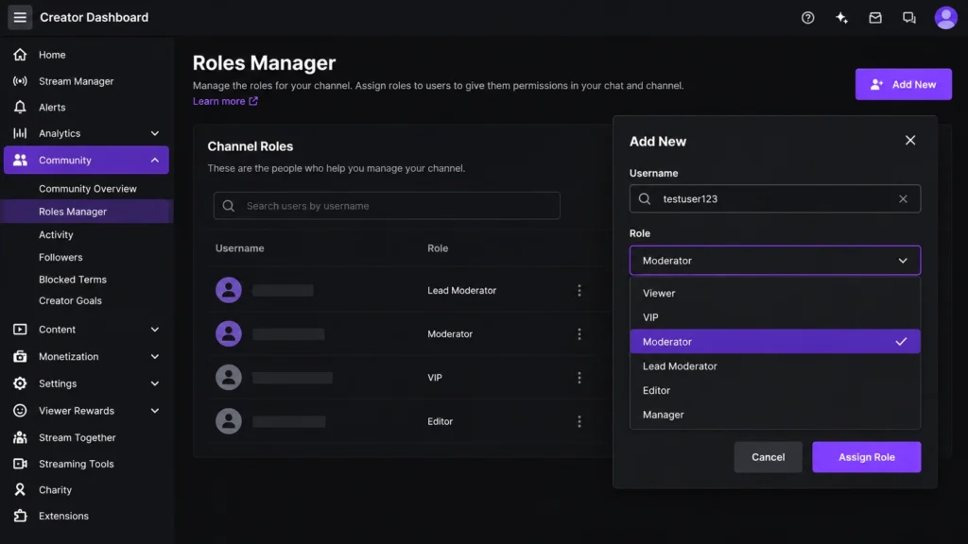Click the Extensions puzzle icon
The image size is (968, 544).
point(20,516)
